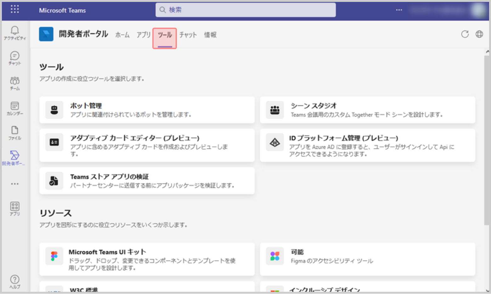Click the ID プラットフォーム管理 icon
Screen dimensions: 491x294
(275, 142)
